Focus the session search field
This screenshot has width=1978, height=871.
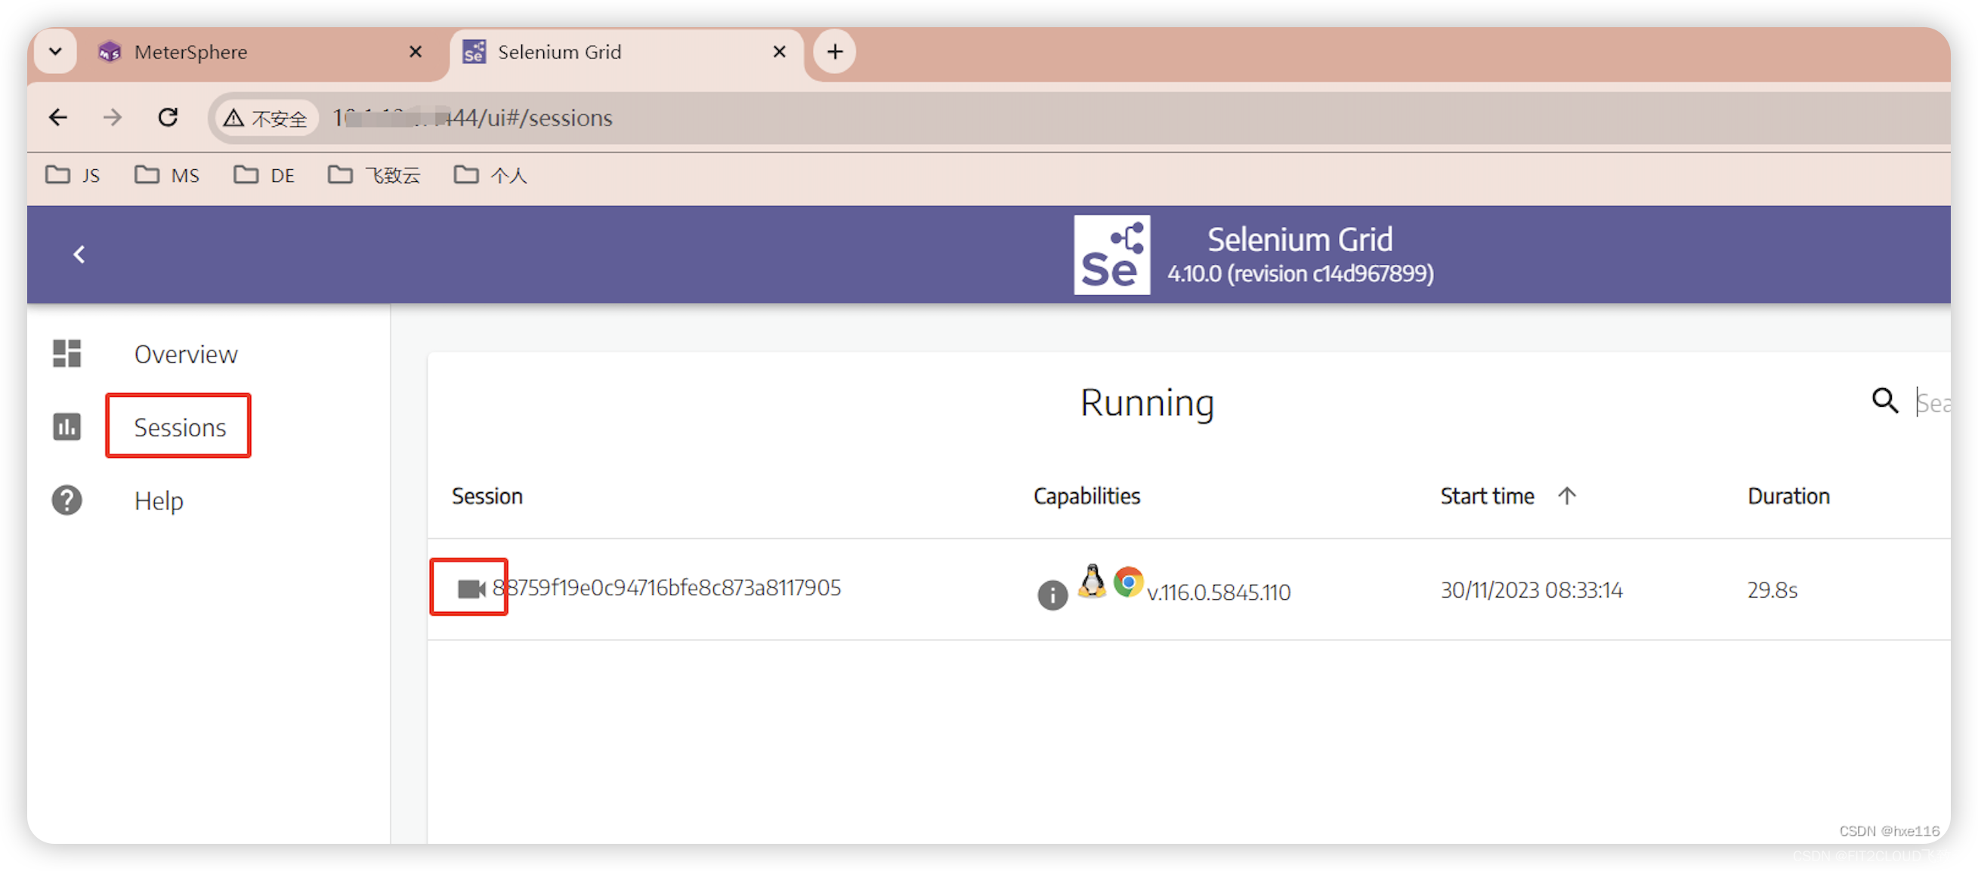[x=1932, y=402]
